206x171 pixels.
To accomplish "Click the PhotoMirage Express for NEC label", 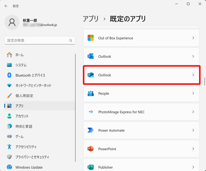I will tap(122, 112).
